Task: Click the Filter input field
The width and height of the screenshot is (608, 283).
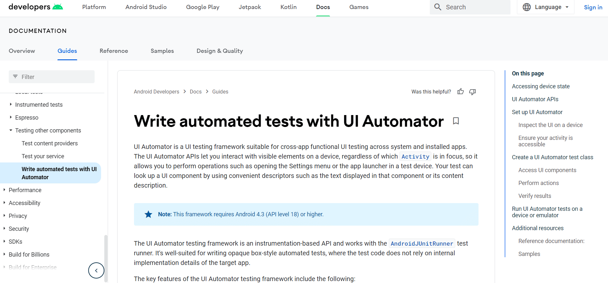Action: 52,77
